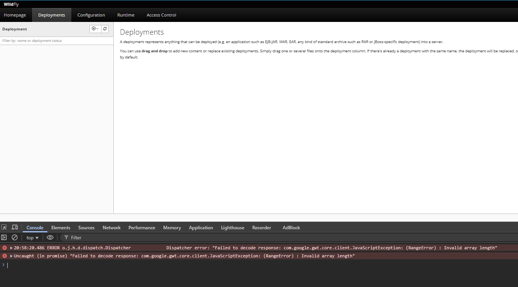The height and width of the screenshot is (287, 518).
Task: Open the Access Control tab
Action: click(161, 15)
